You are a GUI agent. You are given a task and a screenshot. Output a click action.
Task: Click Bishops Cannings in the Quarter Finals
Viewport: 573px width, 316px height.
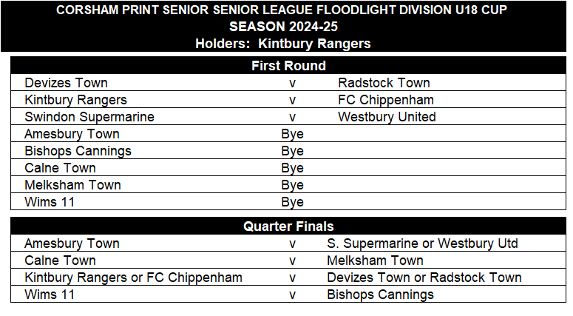[380, 295]
